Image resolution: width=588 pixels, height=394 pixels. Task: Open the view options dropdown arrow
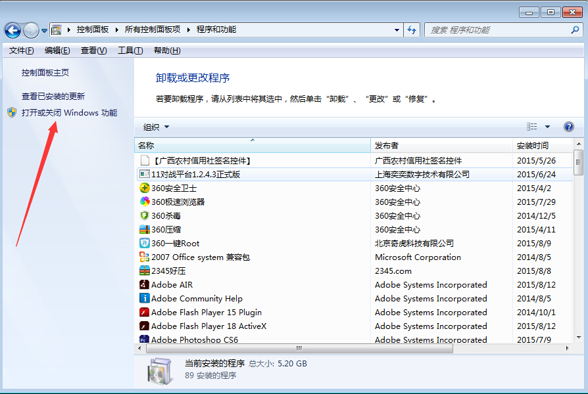point(547,127)
